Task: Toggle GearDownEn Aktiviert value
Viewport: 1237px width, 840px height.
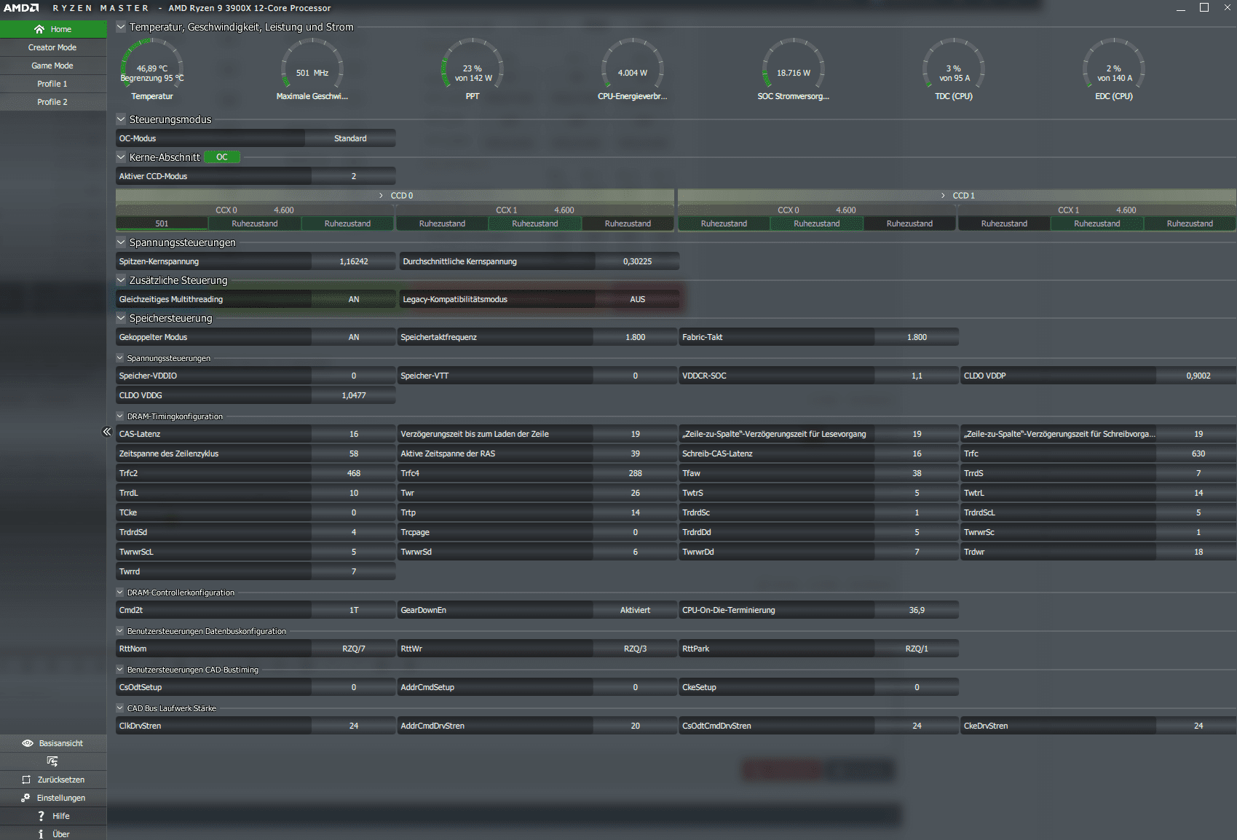Action: coord(636,610)
